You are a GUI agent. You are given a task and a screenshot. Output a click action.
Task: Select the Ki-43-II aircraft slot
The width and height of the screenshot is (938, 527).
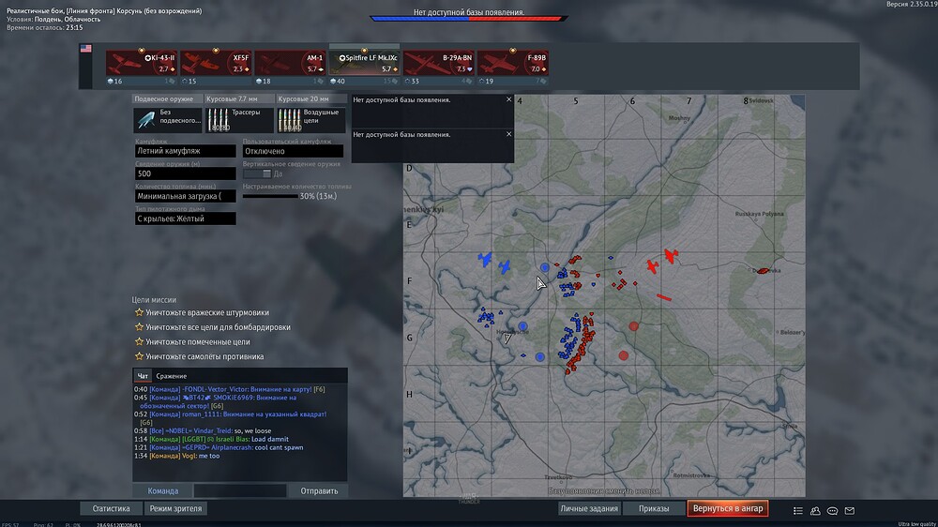click(142, 62)
